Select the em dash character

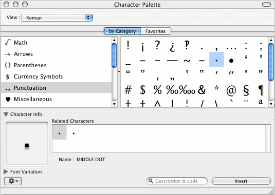point(172,61)
